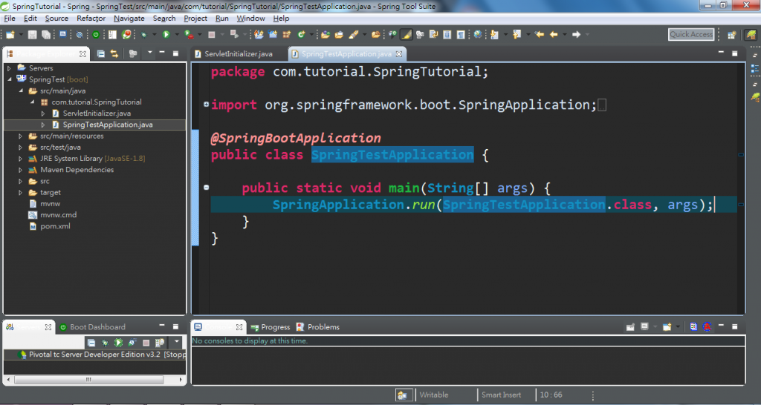Expand the Servers project tree node
This screenshot has height=405, width=761.
pyautogui.click(x=9, y=68)
